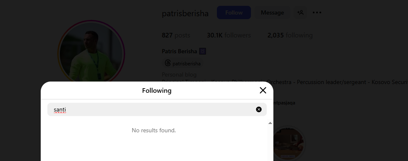Click the 'No results found.' message
The image size is (408, 161).
(x=154, y=130)
